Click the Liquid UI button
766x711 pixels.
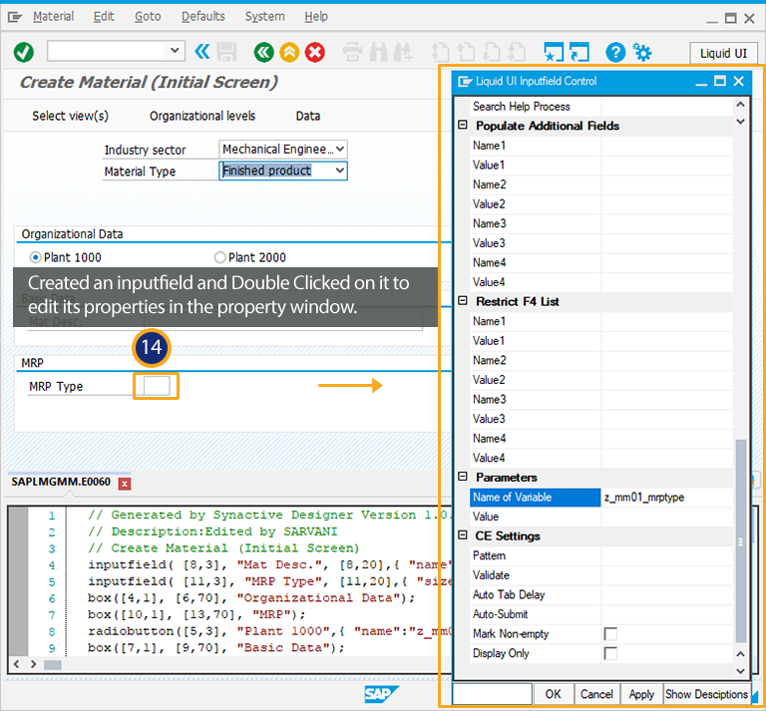point(723,53)
